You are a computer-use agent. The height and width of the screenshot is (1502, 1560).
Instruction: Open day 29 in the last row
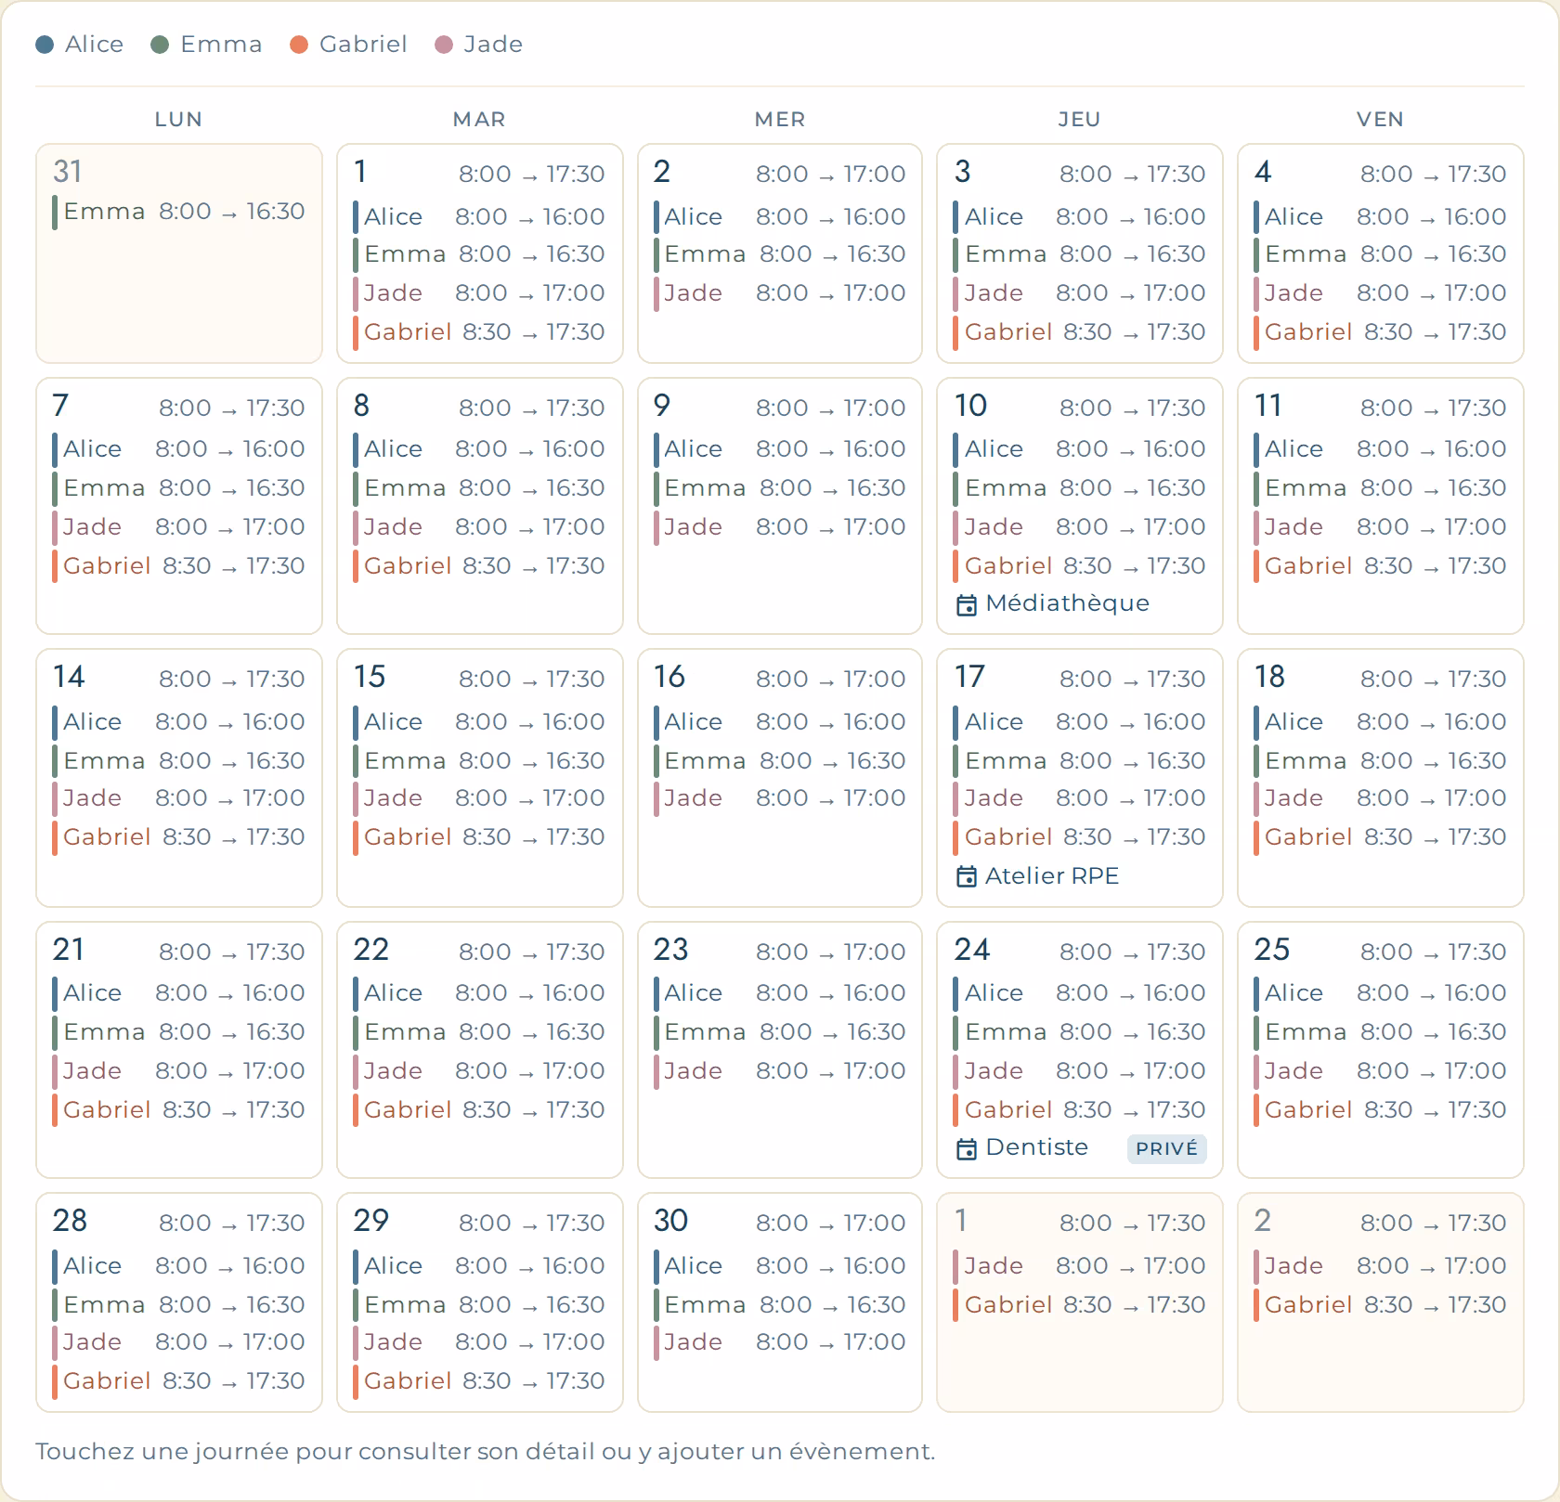[x=479, y=1302]
